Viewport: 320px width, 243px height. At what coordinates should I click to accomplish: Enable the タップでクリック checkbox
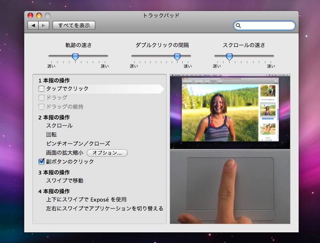point(40,88)
